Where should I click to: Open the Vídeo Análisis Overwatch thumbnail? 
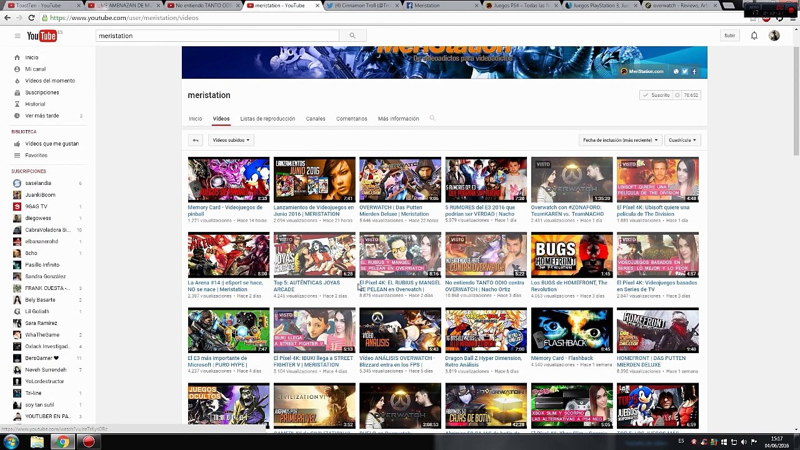pyautogui.click(x=400, y=330)
